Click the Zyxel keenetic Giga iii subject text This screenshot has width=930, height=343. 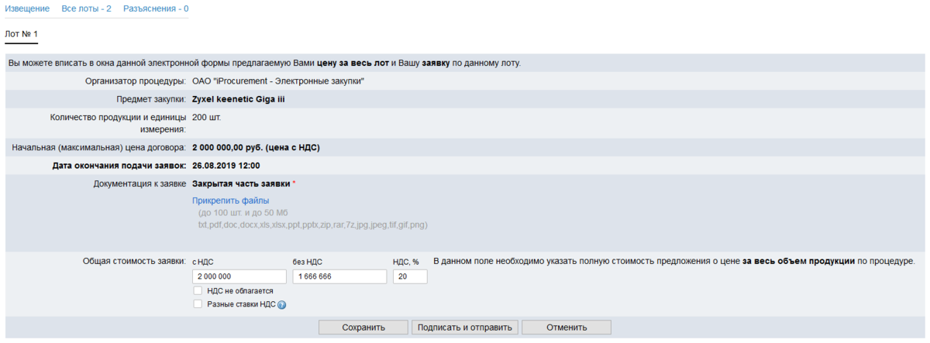click(238, 99)
